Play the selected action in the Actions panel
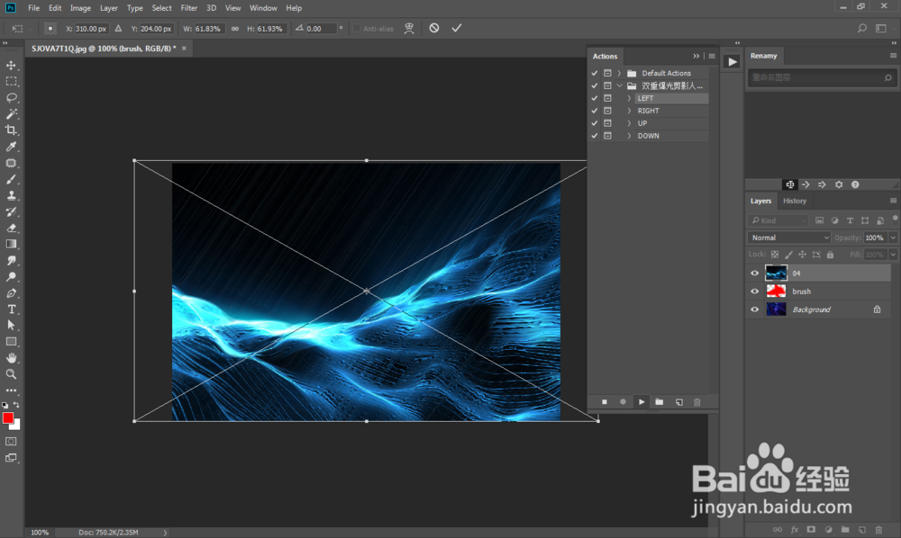 (x=642, y=402)
